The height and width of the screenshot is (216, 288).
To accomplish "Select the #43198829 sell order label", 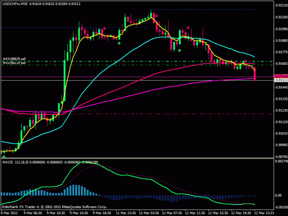I will (14, 59).
